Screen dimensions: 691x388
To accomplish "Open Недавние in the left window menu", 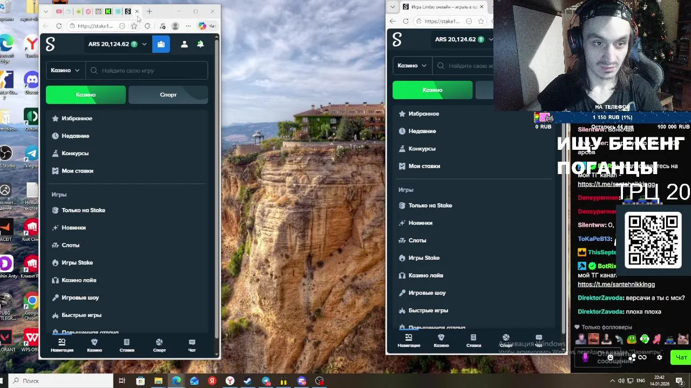I will tap(75, 136).
